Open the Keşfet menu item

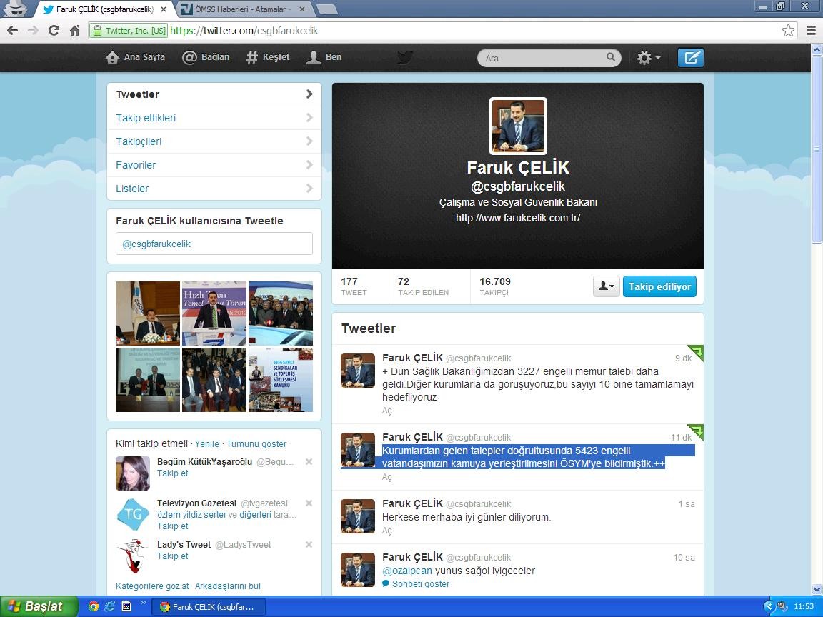click(x=268, y=57)
